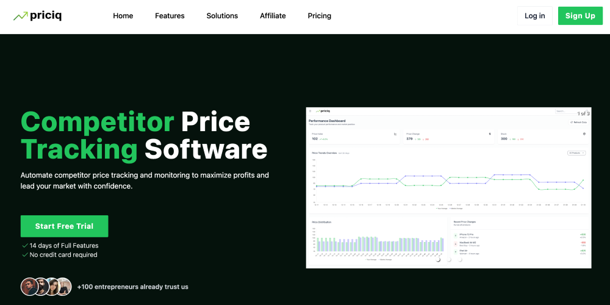Image resolution: width=610 pixels, height=305 pixels.
Task: Click the '14 days of Full Features' text
Action: (x=64, y=246)
